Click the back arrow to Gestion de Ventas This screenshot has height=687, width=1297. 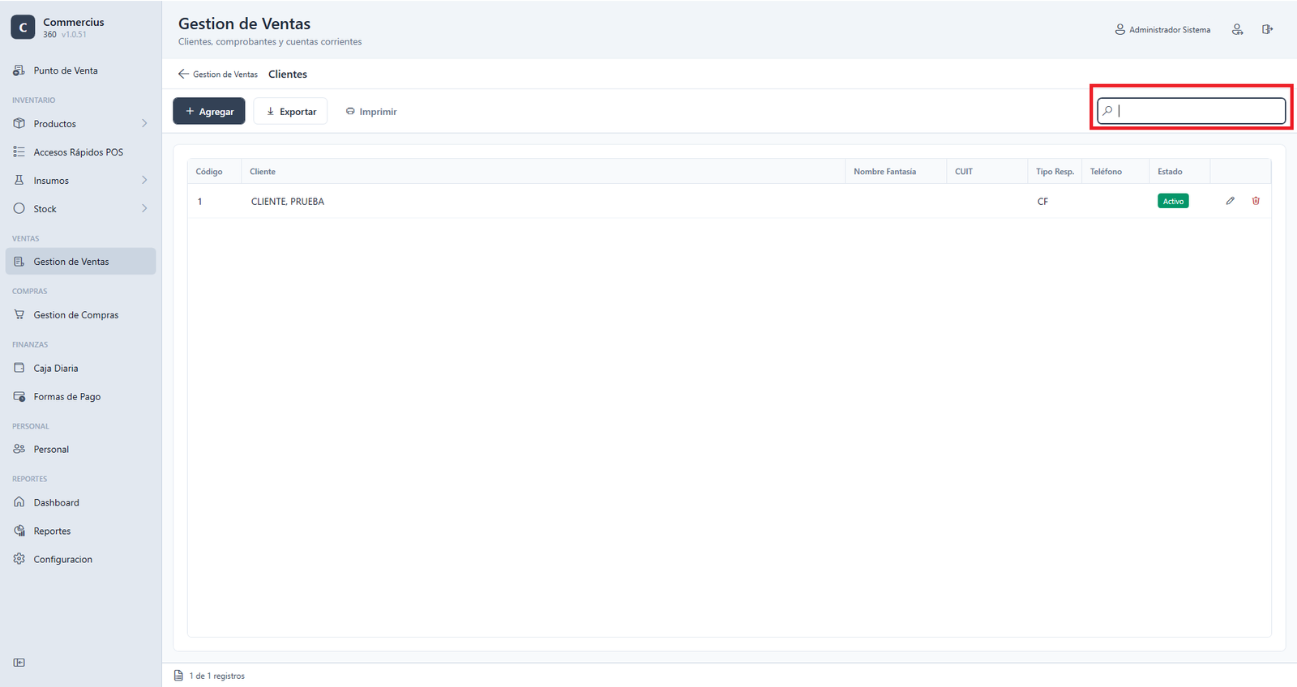tap(183, 74)
